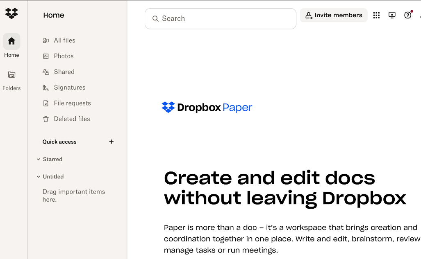
Task: Click the Starred label
Action: [x=52, y=159]
